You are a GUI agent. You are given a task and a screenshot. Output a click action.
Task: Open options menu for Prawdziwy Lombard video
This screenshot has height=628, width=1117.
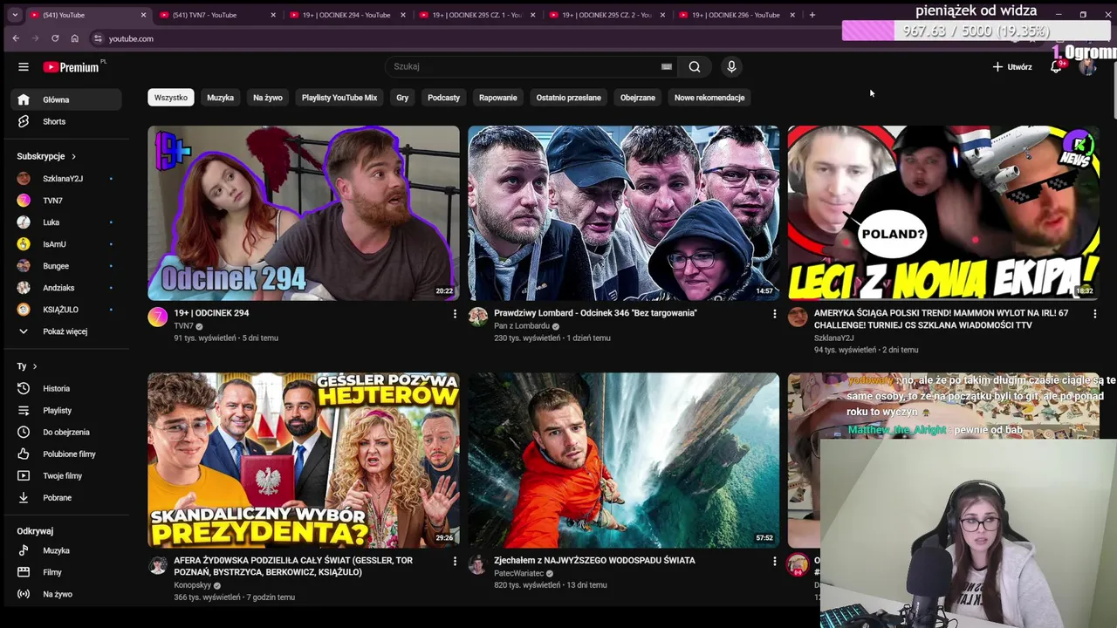(x=774, y=314)
